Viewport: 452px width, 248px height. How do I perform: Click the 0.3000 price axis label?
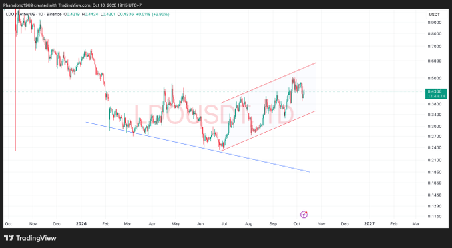[x=435, y=127]
